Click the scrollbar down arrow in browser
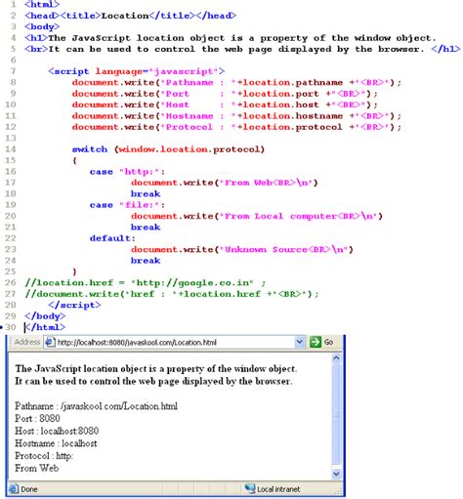463x499 pixels. click(336, 474)
